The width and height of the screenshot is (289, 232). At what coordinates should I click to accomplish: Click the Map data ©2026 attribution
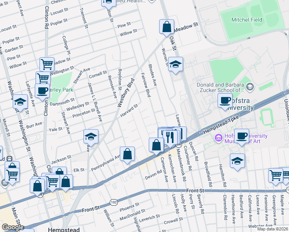(273, 229)
